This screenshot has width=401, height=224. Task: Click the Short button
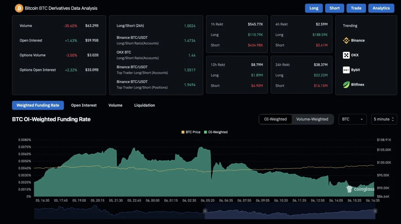coord(334,8)
